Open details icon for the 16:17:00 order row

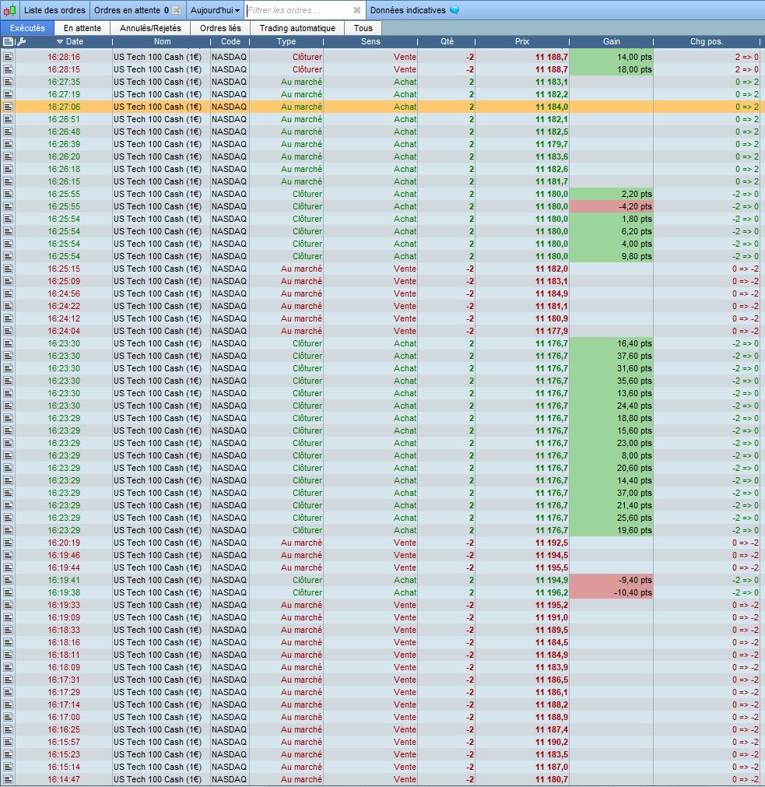click(8, 717)
